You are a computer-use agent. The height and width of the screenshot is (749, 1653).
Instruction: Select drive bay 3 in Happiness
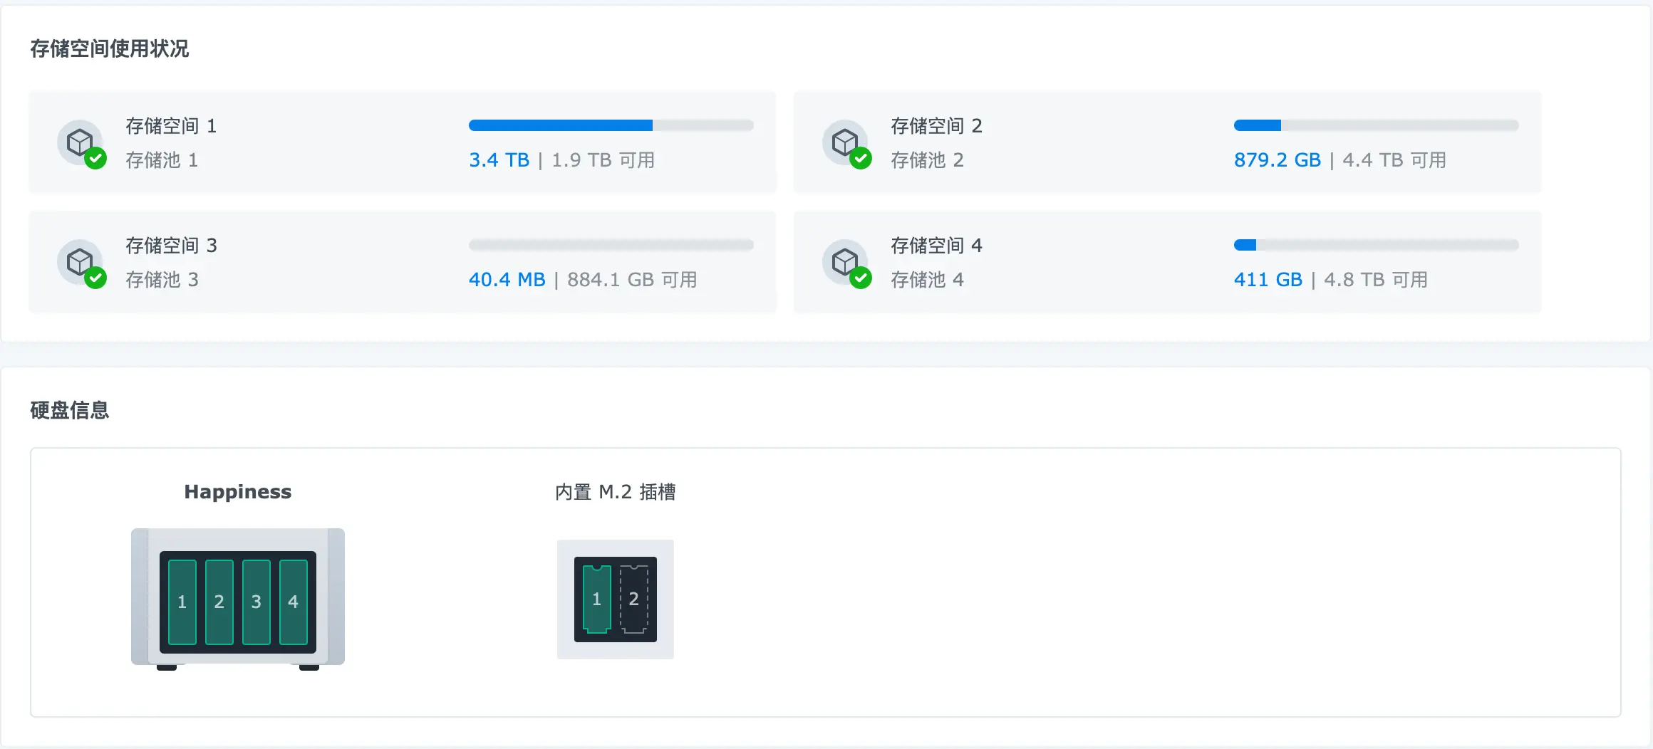[x=256, y=602]
